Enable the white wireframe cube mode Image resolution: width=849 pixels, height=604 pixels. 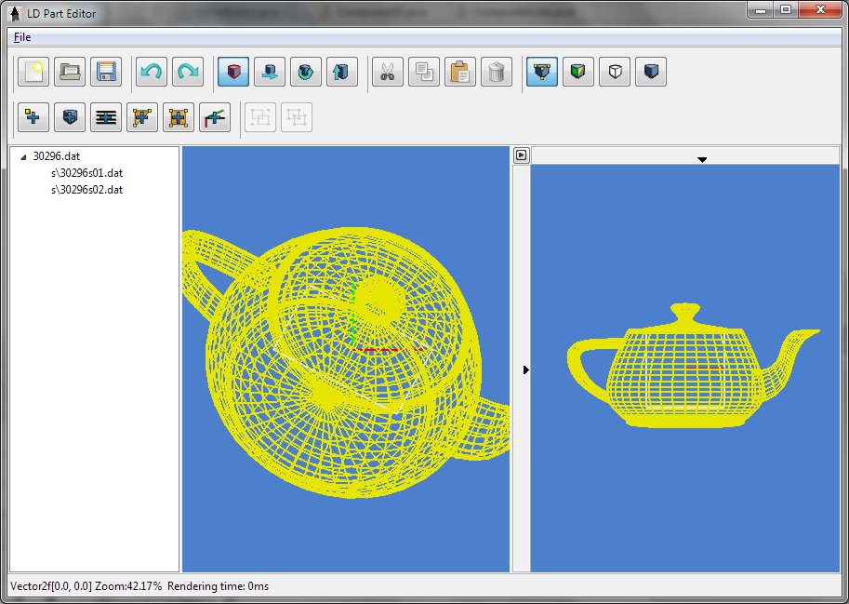click(x=615, y=72)
